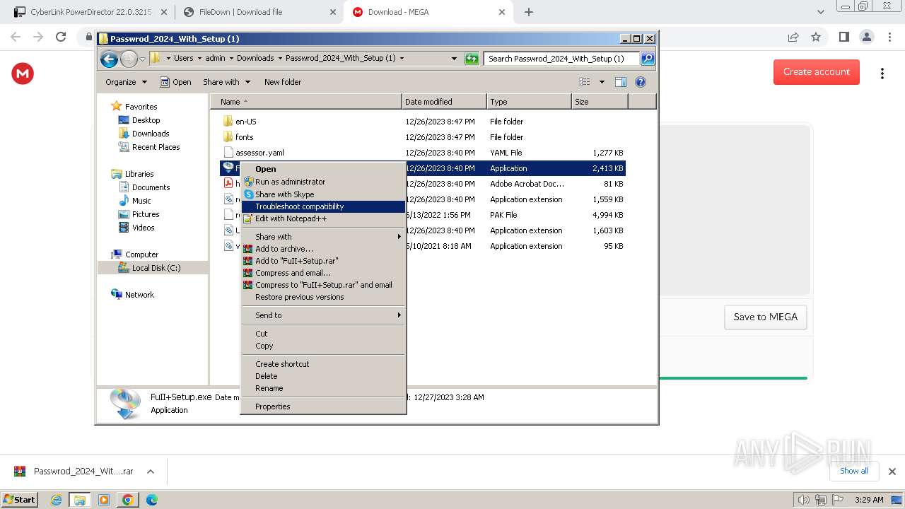Select Edit with Notepad++
This screenshot has width=905, height=509.
(x=323, y=218)
